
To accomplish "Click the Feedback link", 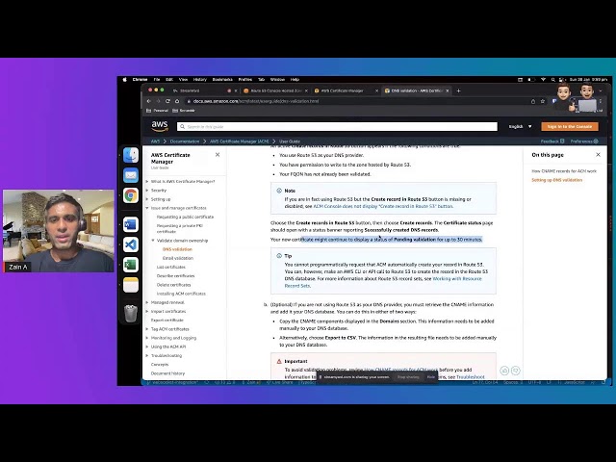I will 552,141.
